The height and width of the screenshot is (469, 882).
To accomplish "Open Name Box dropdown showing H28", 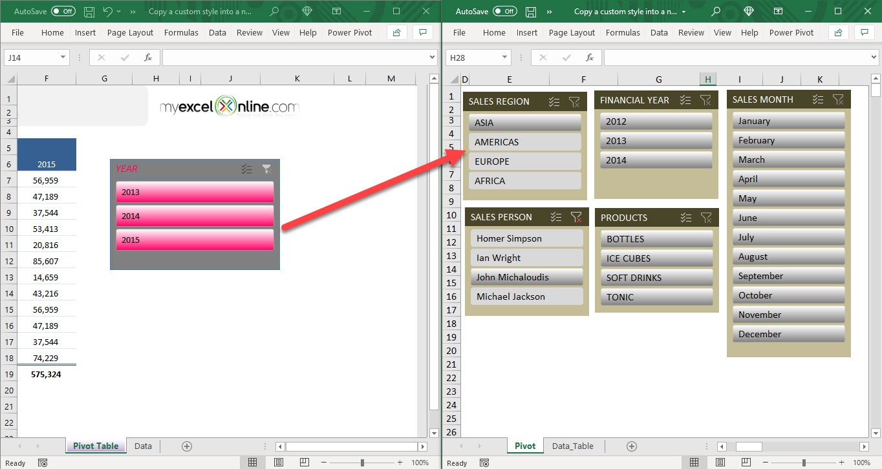I will (x=504, y=57).
